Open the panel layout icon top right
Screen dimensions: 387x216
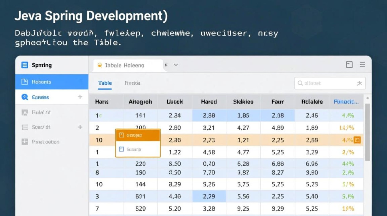pyautogui.click(x=349, y=65)
